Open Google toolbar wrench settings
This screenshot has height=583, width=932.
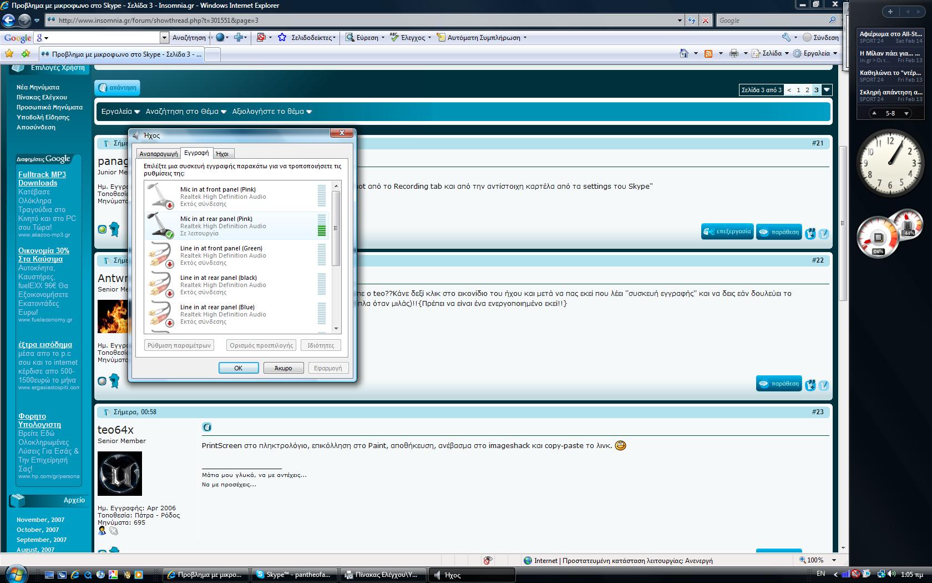(786, 37)
